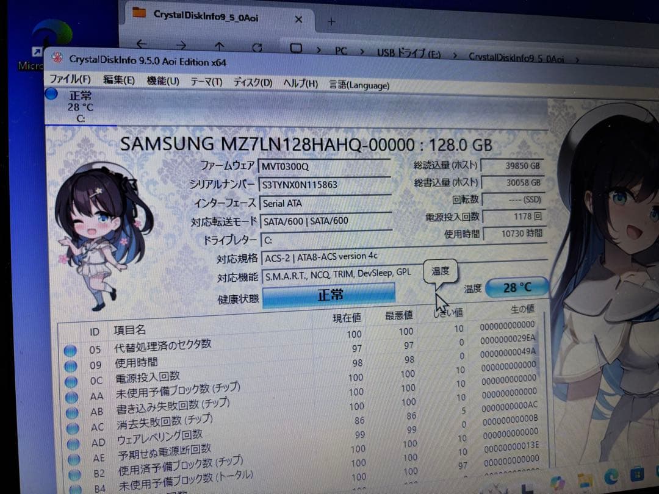Open the ファイル(F) menu
Image resolution: width=659 pixels, height=494 pixels.
[x=70, y=79]
